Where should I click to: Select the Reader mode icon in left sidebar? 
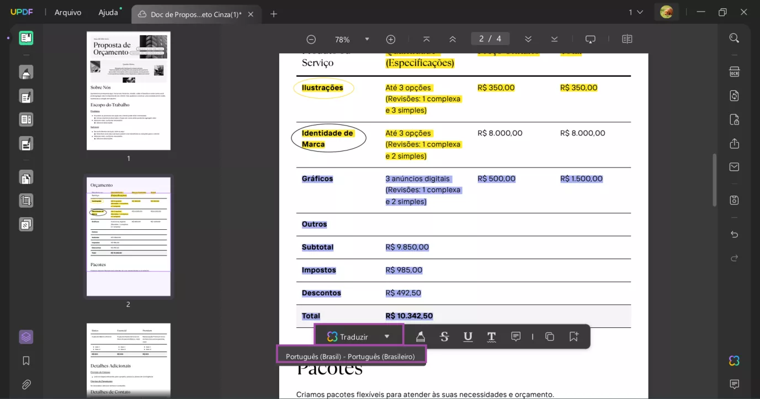point(26,38)
